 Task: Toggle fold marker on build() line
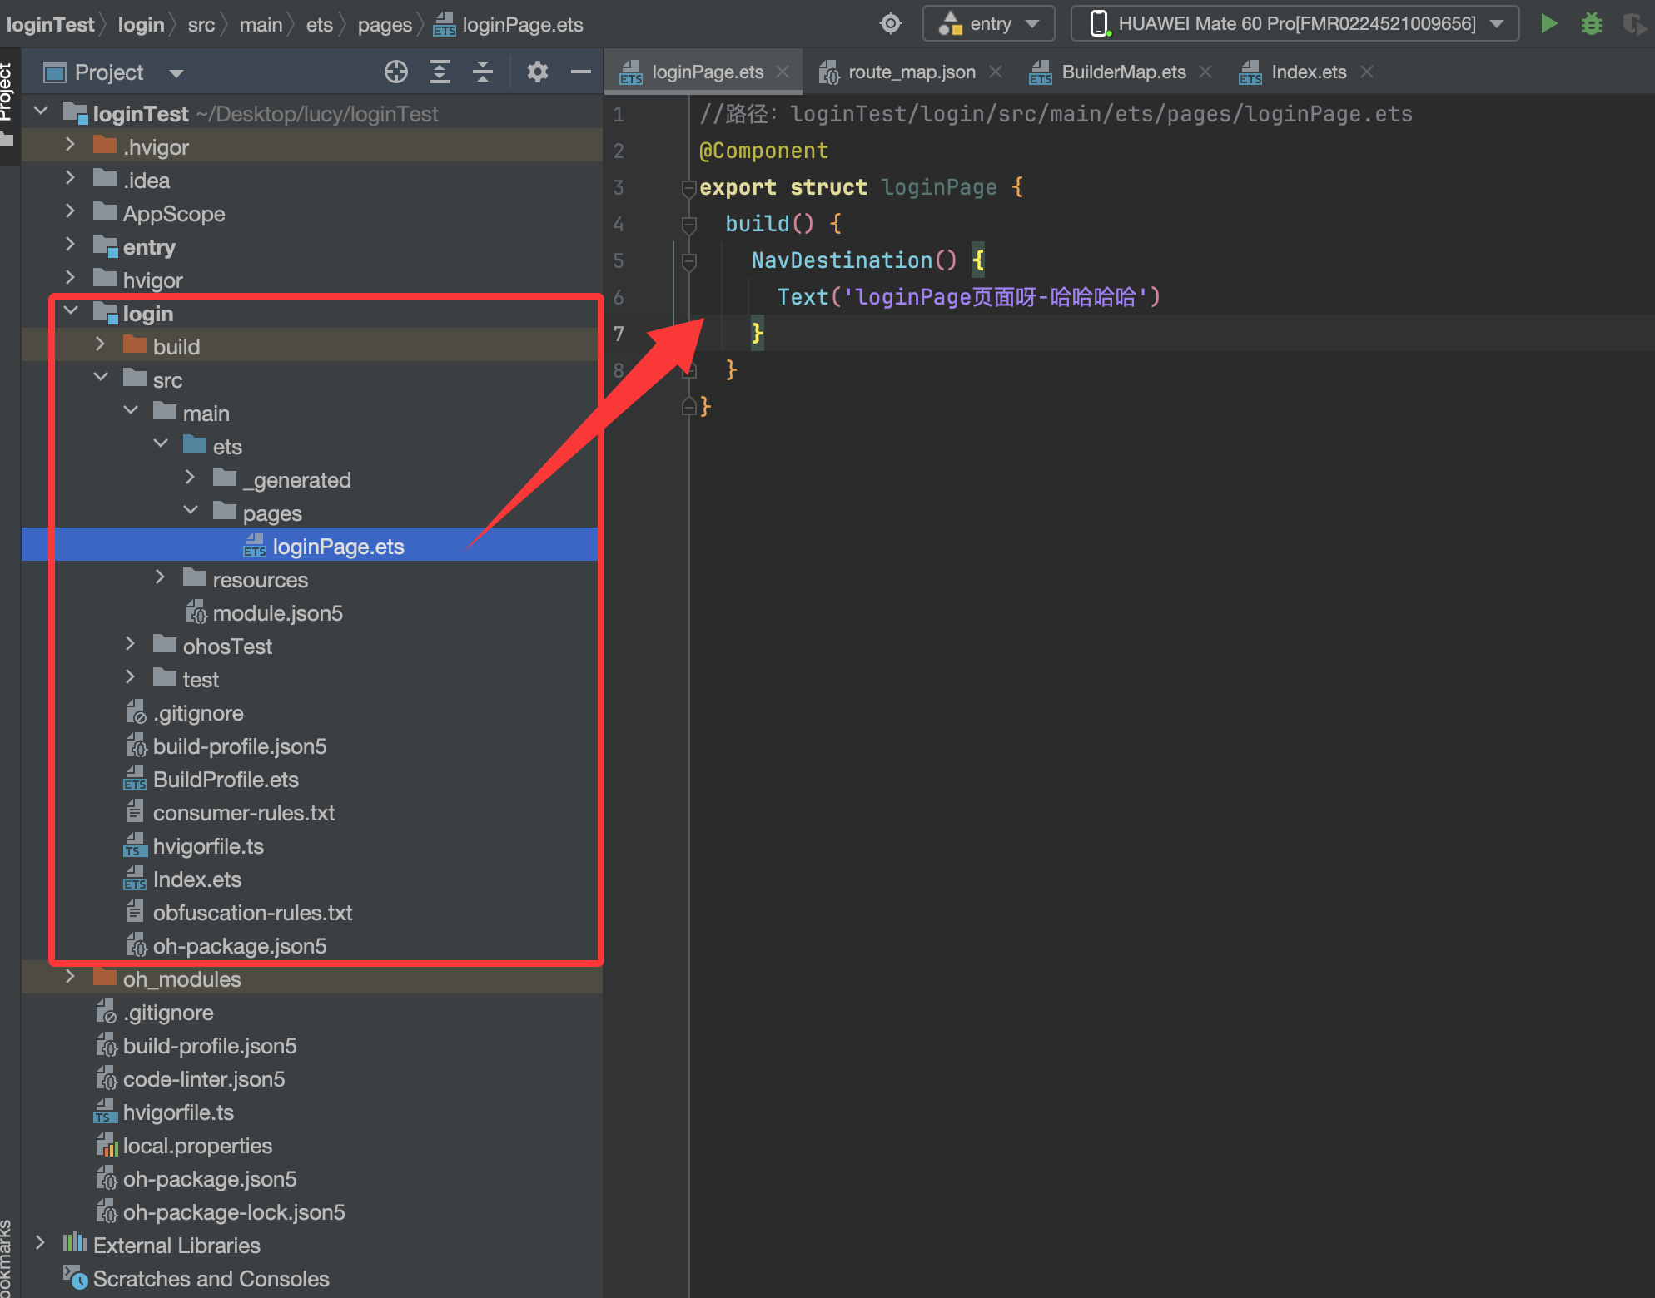[x=689, y=225]
